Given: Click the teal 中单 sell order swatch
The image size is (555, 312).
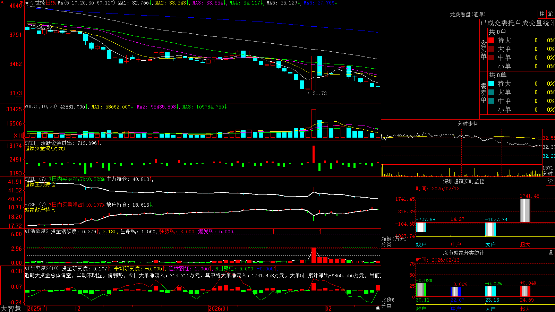Looking at the screenshot, I should point(491,101).
